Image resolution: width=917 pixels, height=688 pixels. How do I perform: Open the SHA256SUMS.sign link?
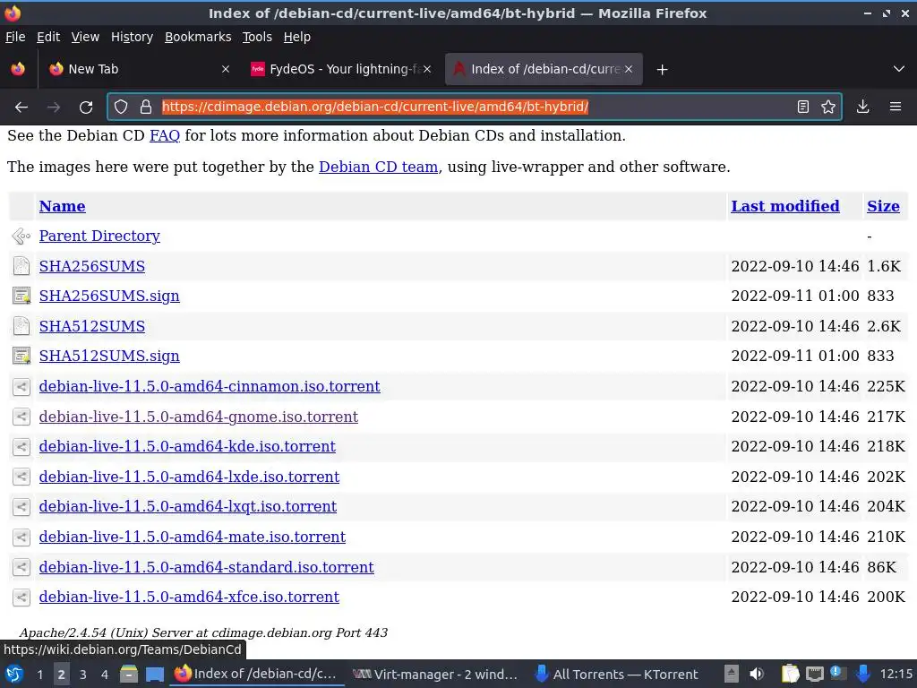(x=109, y=296)
